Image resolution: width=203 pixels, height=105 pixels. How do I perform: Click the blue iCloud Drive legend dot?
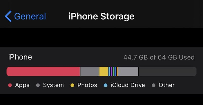coord(106,85)
